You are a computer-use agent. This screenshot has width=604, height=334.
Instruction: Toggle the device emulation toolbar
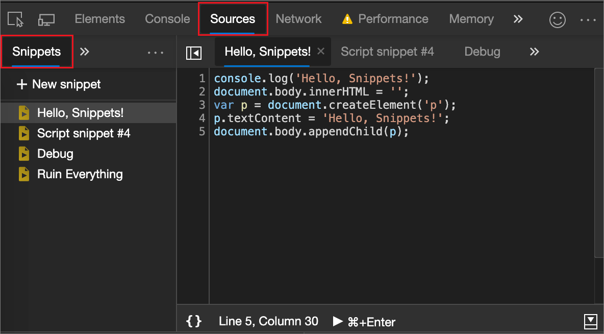46,19
